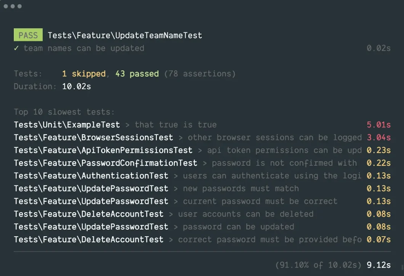Open the Tests\Feature\BrowserSessionsTest entry

(93, 138)
